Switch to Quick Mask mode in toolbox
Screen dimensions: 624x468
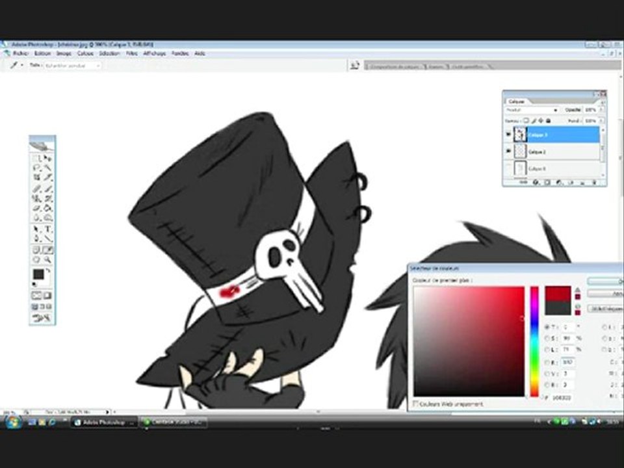click(47, 296)
